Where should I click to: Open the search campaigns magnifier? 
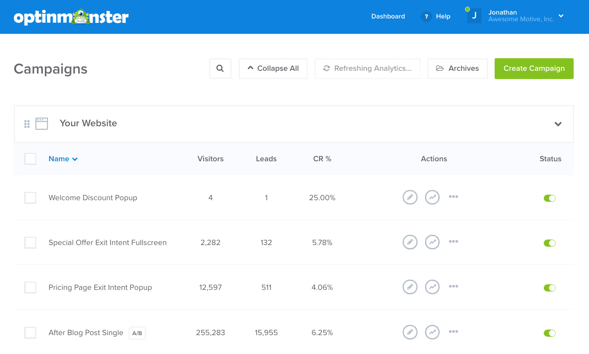[220, 68]
